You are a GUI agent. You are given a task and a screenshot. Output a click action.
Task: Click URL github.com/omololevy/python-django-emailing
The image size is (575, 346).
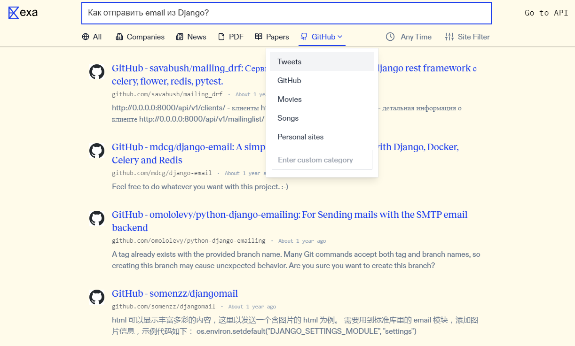point(189,240)
